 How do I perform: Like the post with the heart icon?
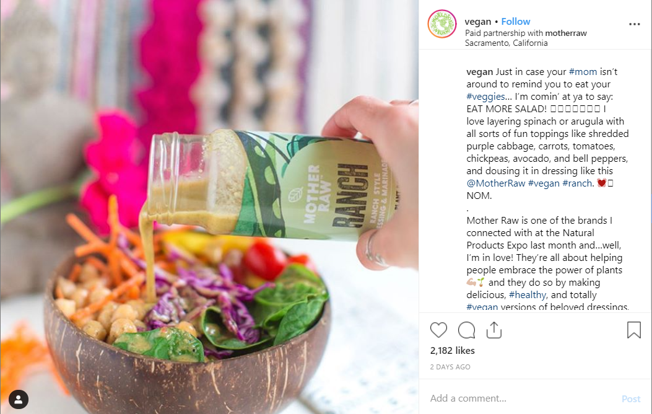[x=438, y=330]
